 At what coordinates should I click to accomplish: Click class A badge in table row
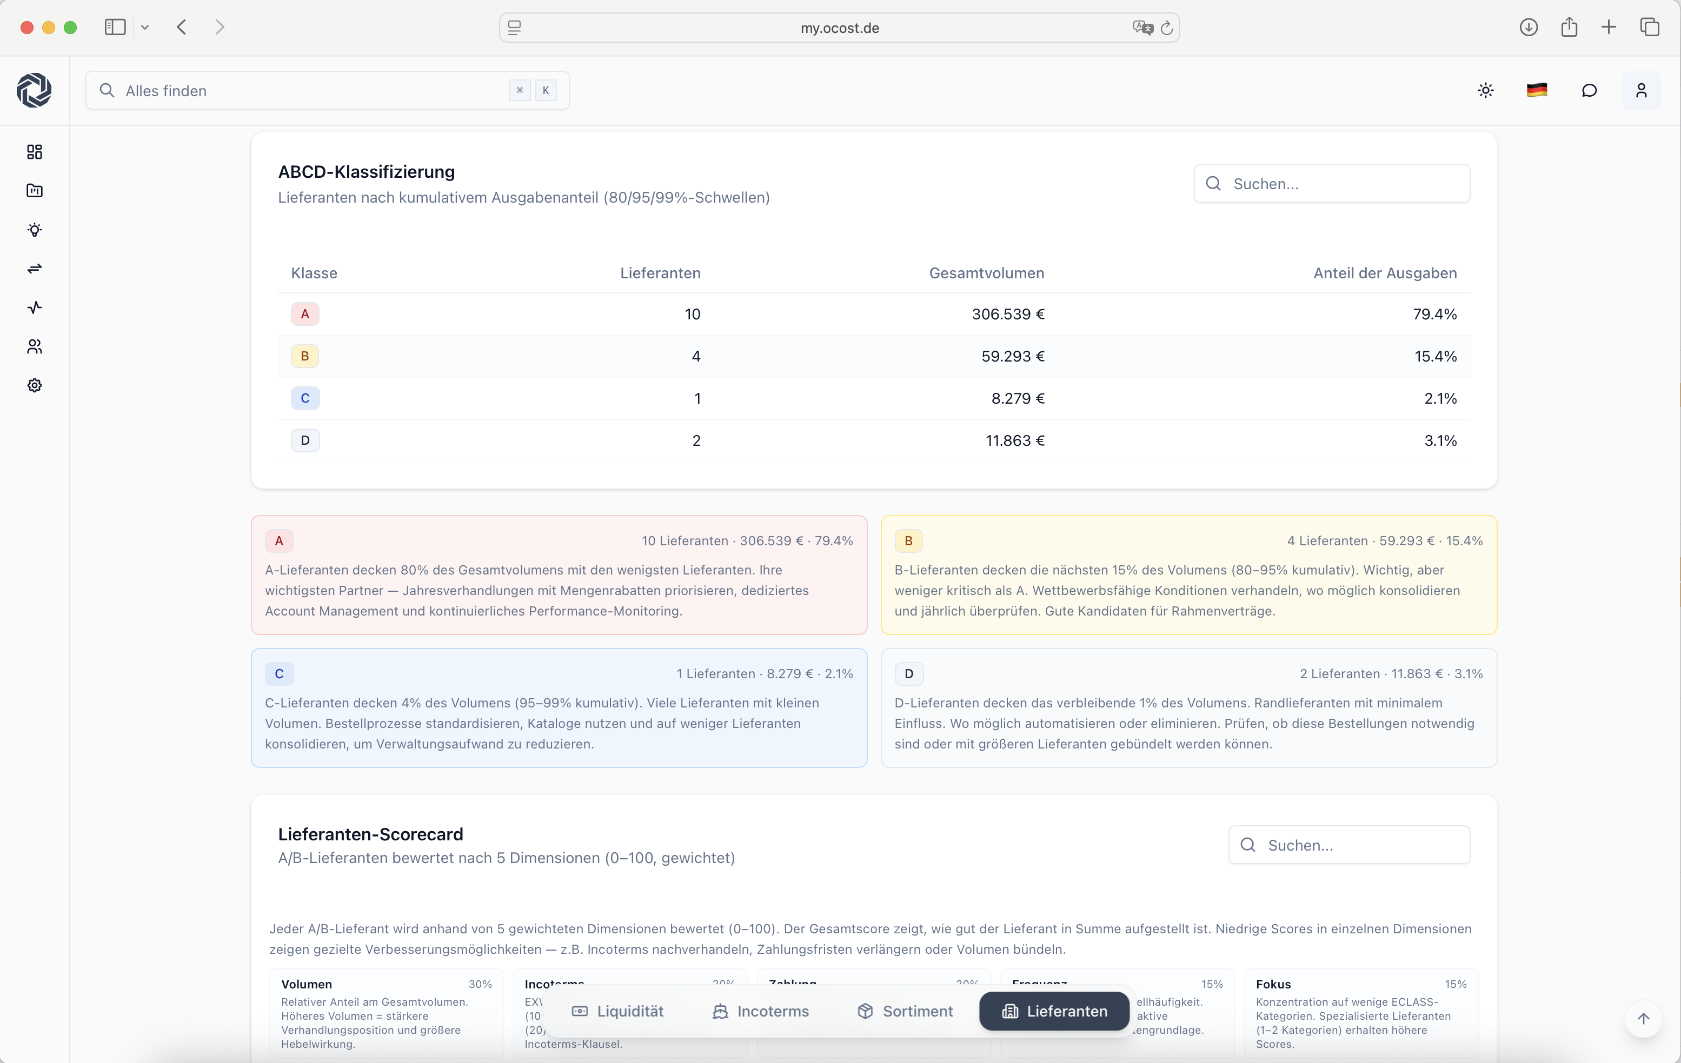pos(305,314)
